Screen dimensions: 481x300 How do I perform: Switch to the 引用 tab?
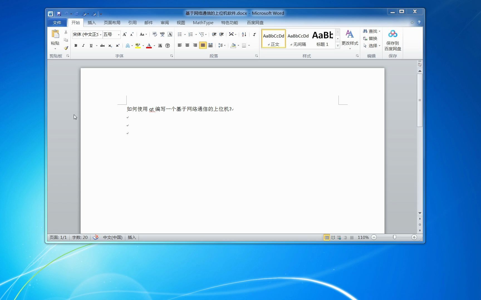pos(132,23)
